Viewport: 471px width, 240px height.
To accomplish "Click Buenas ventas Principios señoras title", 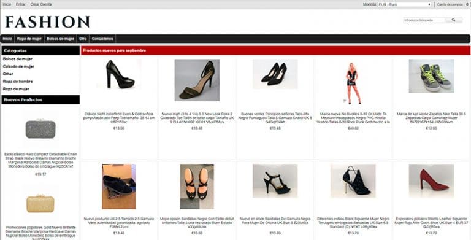I will click(x=275, y=118).
